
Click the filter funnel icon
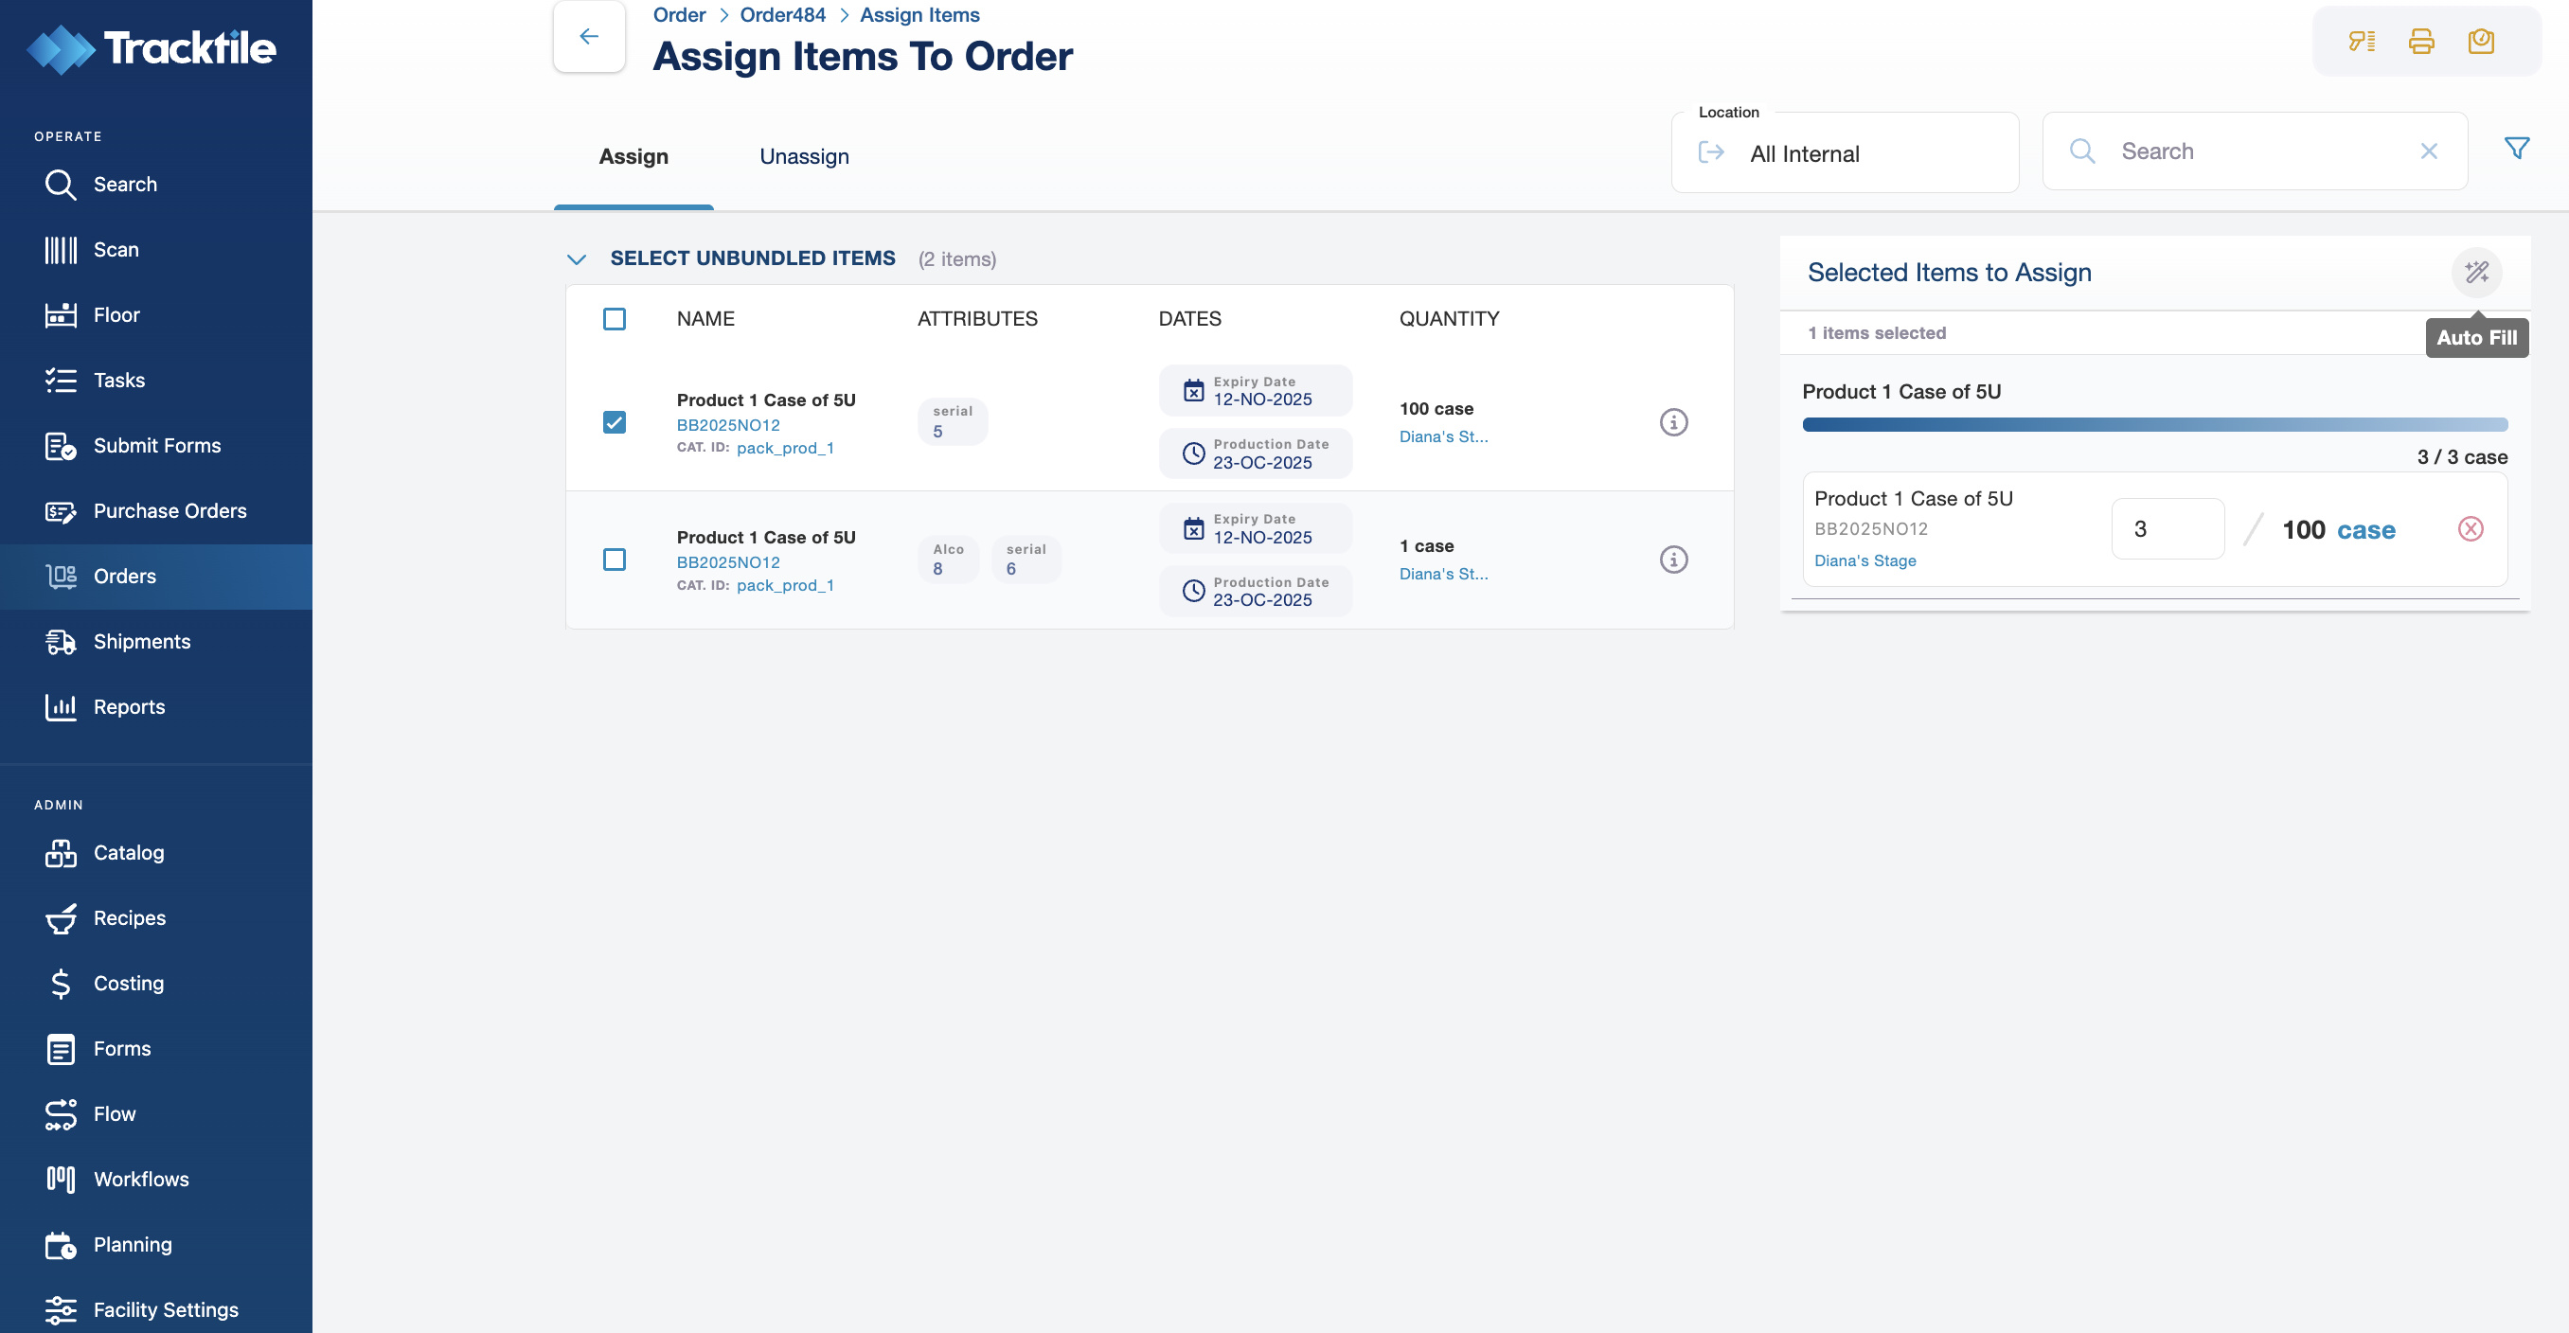[2516, 149]
